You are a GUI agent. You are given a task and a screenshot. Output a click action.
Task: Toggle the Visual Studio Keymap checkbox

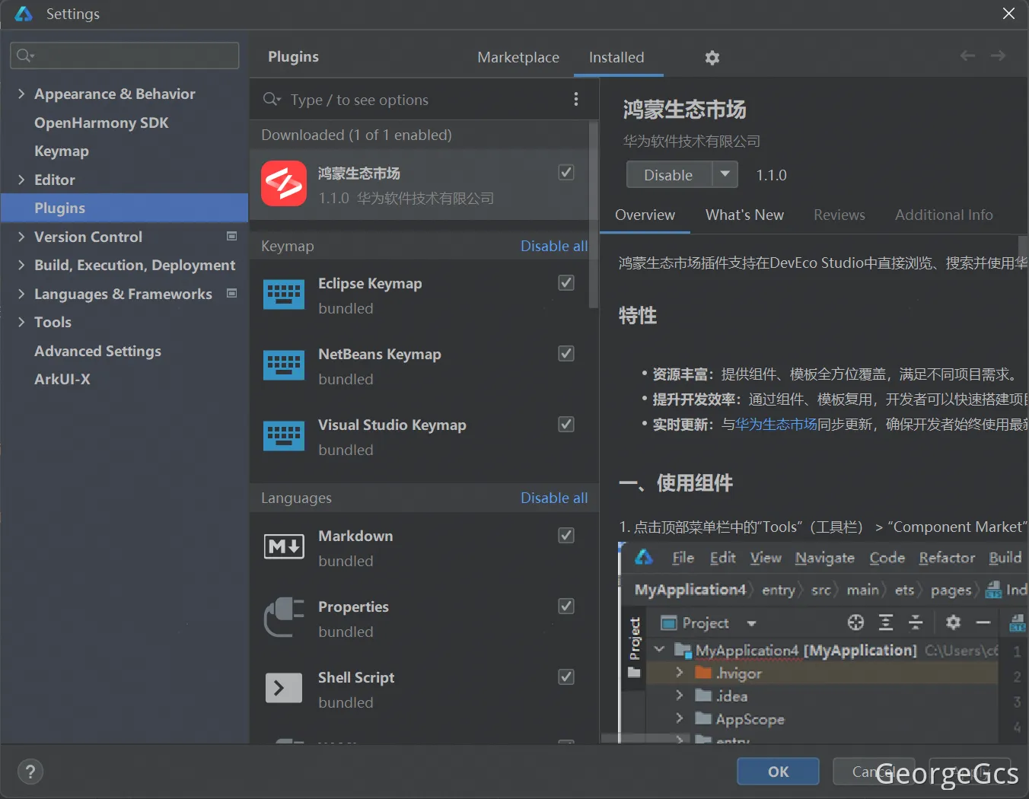click(566, 424)
